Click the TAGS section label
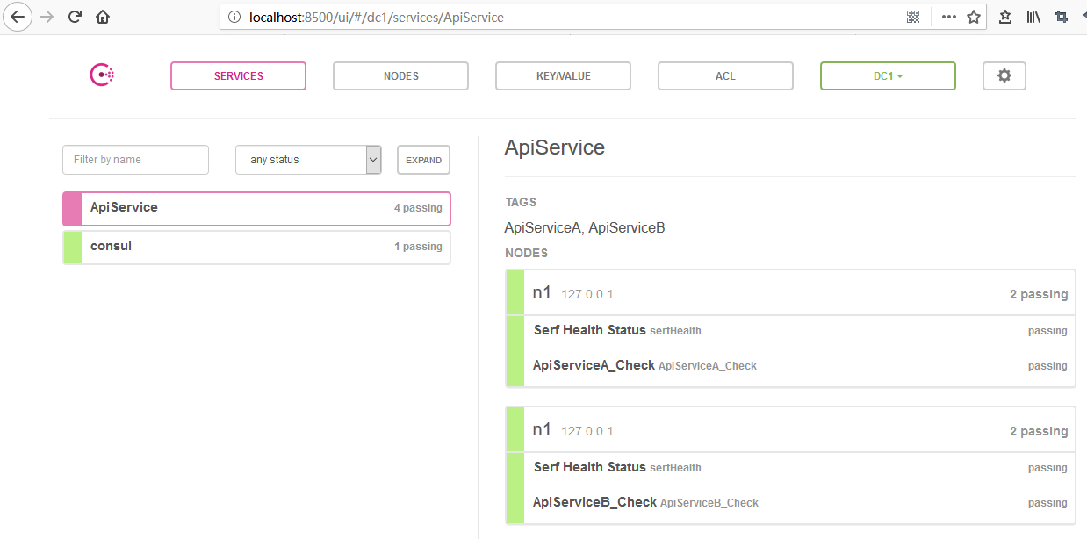The image size is (1087, 539). 521,202
